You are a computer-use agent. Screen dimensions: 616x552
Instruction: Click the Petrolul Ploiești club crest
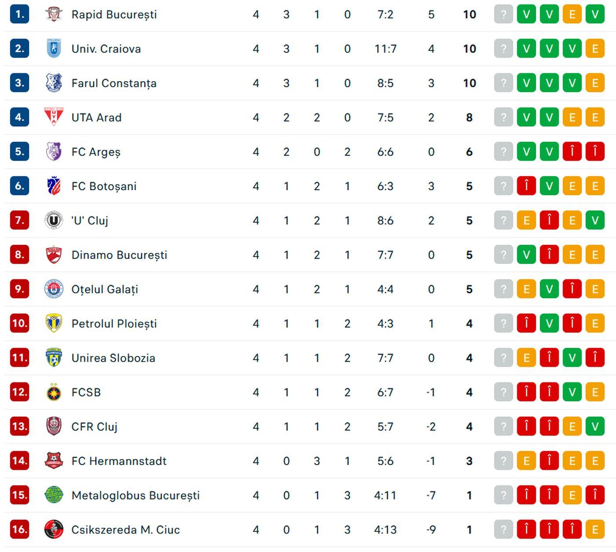[x=54, y=323]
